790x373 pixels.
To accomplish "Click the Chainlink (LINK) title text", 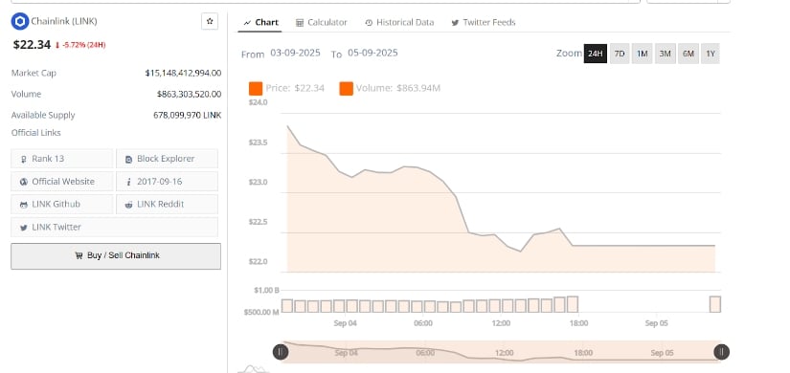I will point(64,21).
